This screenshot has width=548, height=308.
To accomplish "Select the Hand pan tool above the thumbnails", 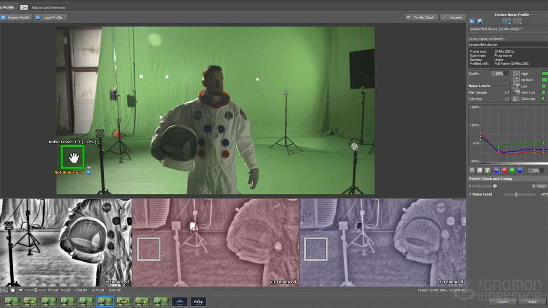I will pyautogui.click(x=13, y=290).
